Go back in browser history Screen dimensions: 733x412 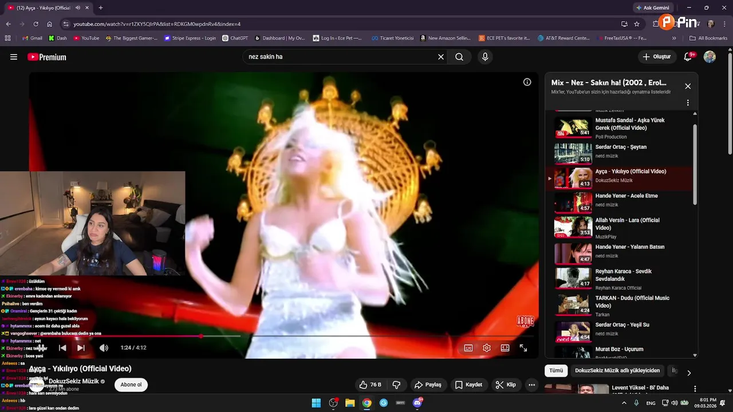[8, 24]
